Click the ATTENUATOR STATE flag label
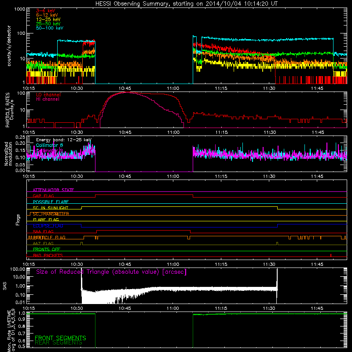This screenshot has width=352, height=352. 53,190
